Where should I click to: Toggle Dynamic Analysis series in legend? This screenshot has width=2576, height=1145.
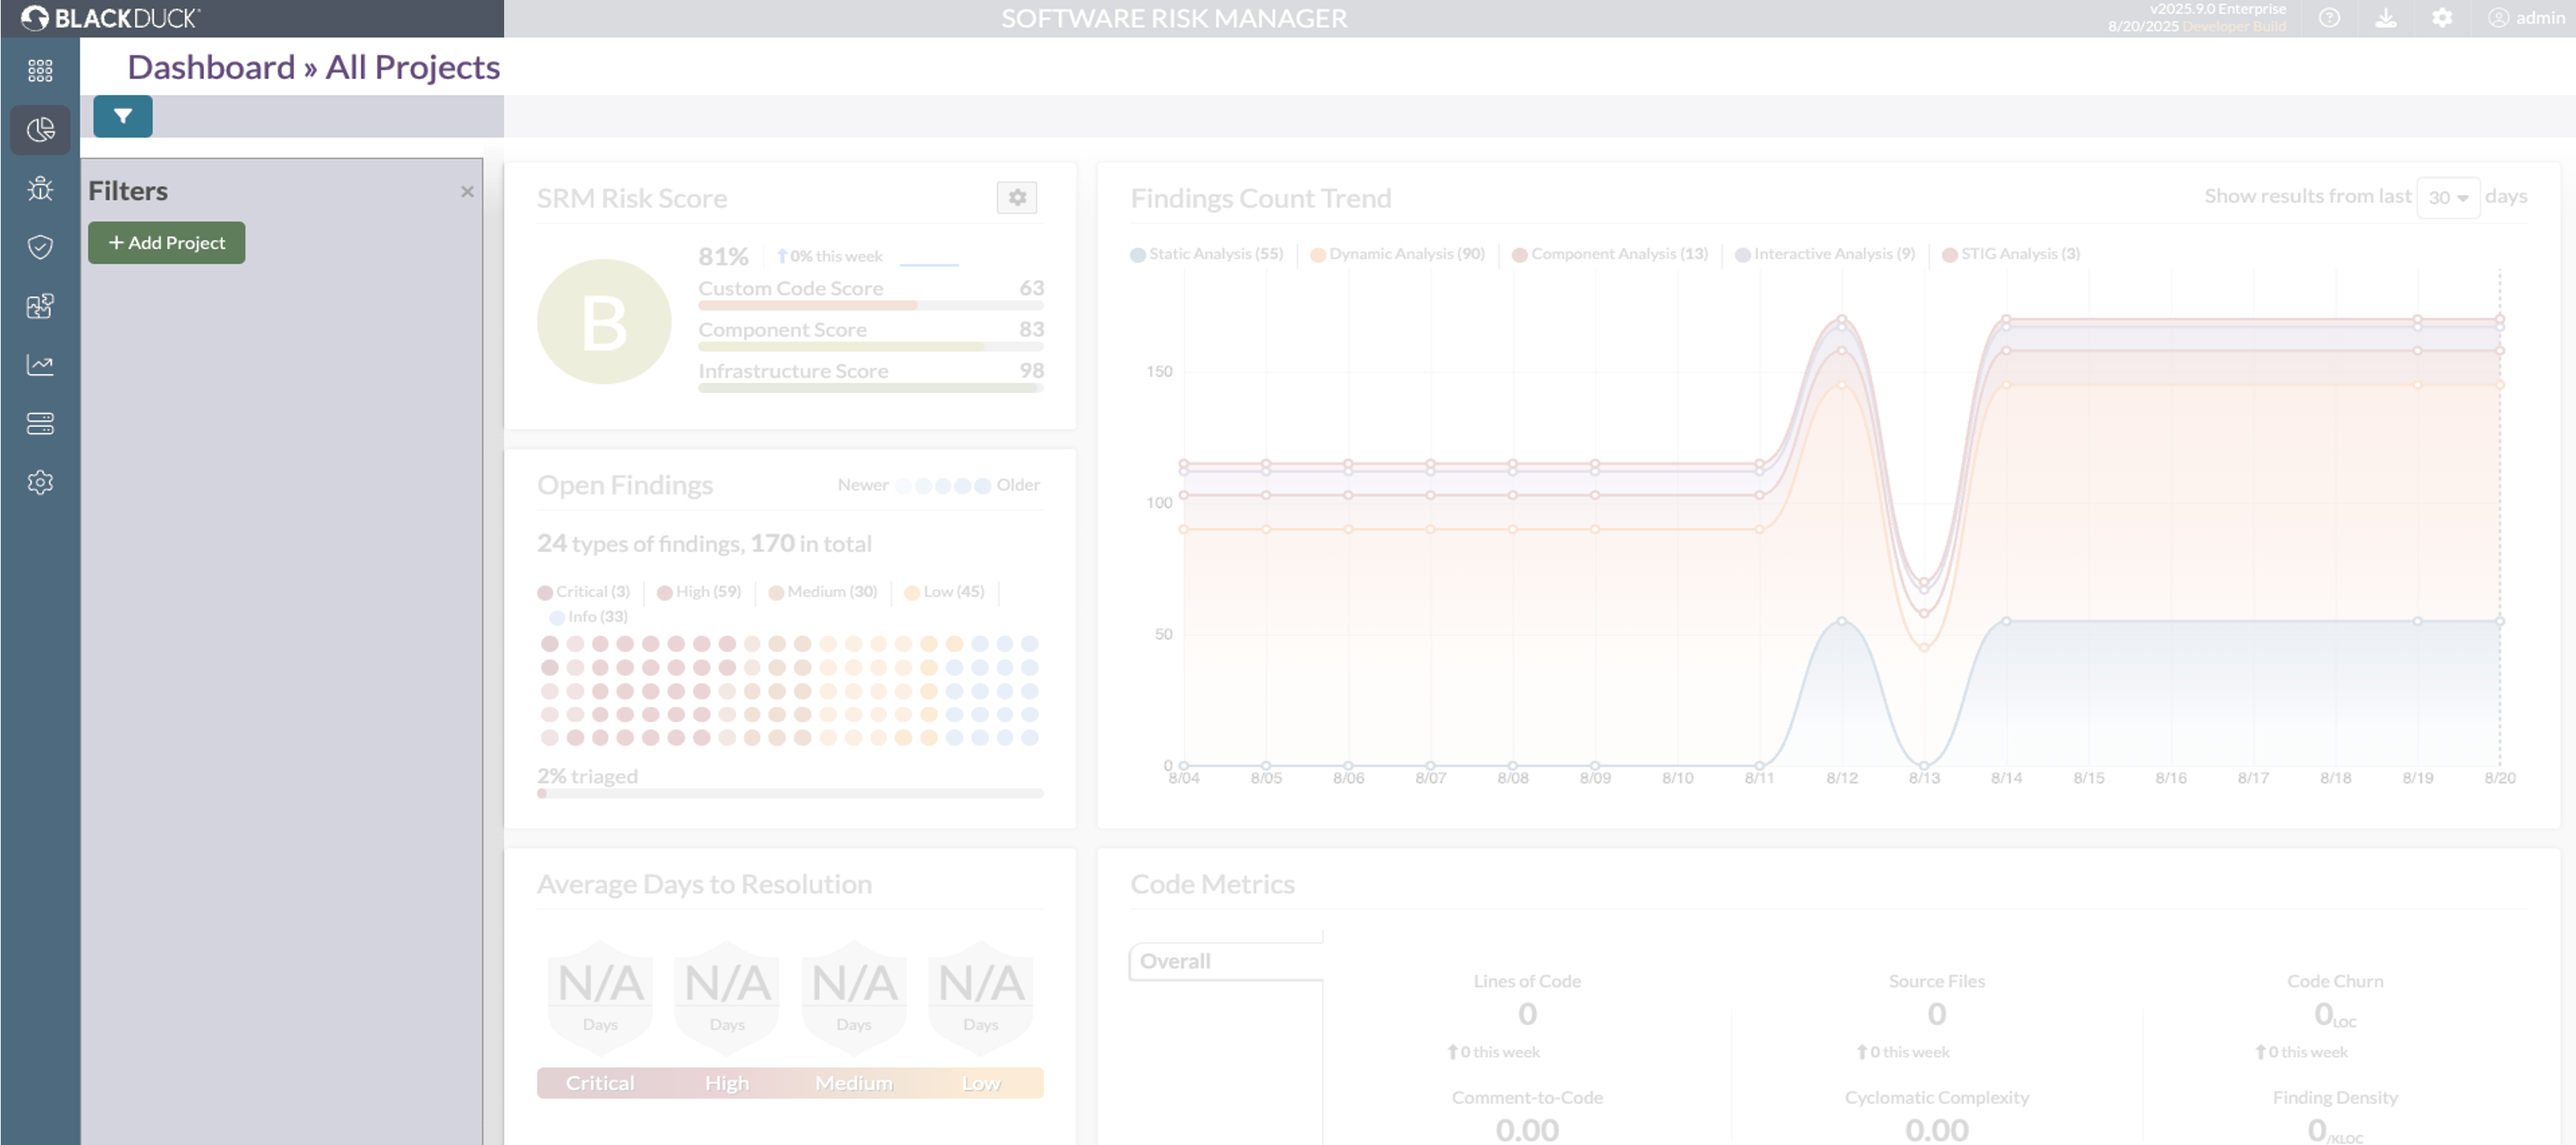tap(1397, 254)
